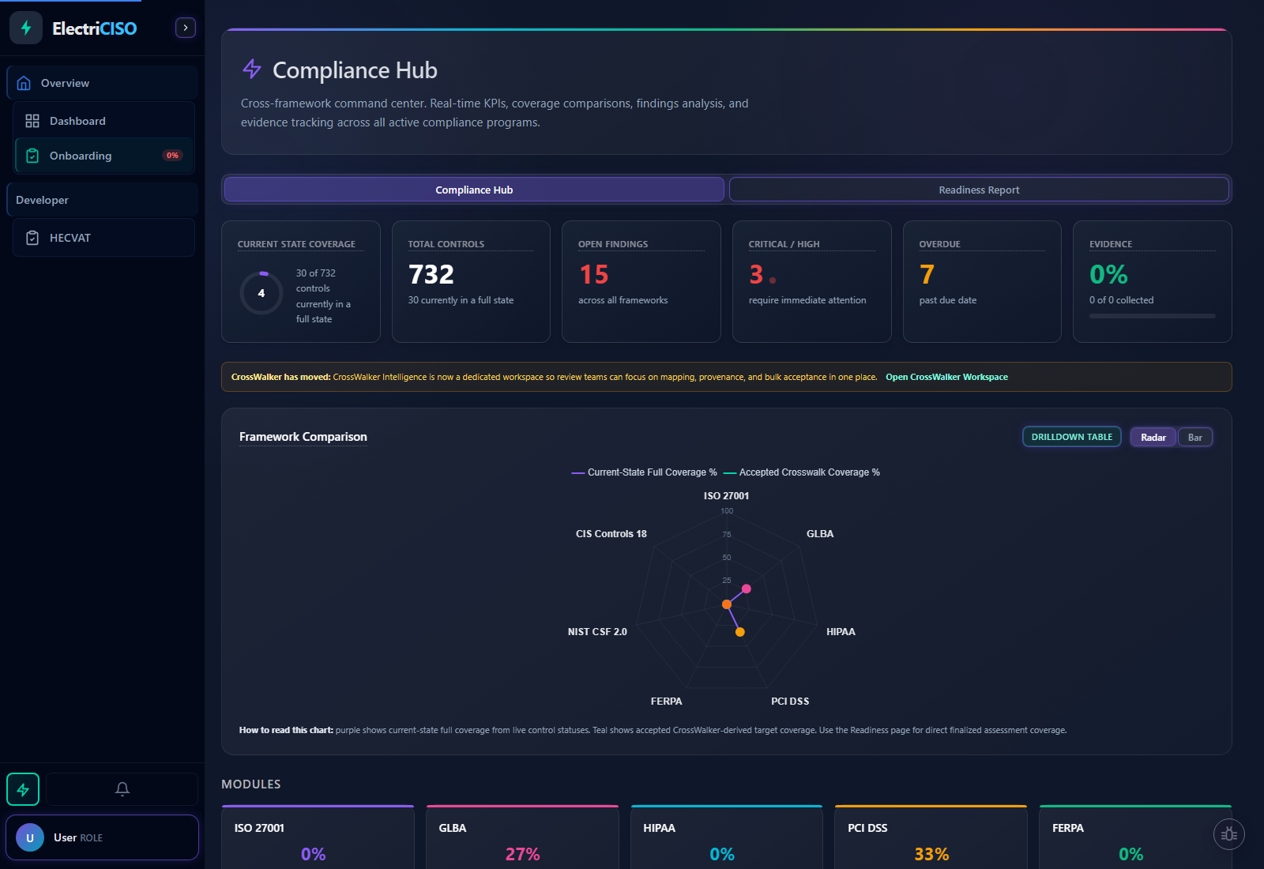Expand the sidebar with the chevron button
The image size is (1264, 869).
(x=185, y=27)
